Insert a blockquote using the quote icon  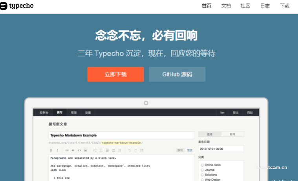click(x=73, y=150)
